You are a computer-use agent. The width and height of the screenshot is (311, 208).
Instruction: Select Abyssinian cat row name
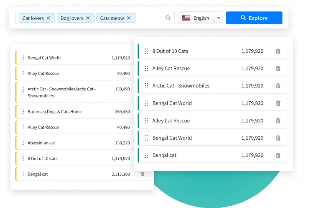click(x=41, y=143)
